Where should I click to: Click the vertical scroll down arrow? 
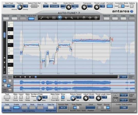tap(4, 63)
